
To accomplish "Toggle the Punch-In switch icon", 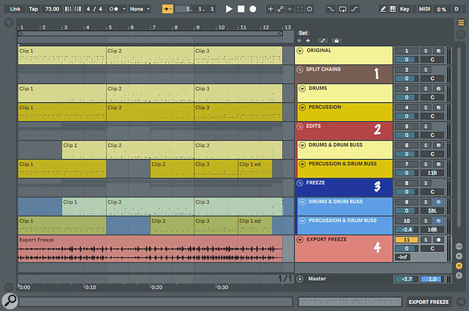I will (331, 9).
